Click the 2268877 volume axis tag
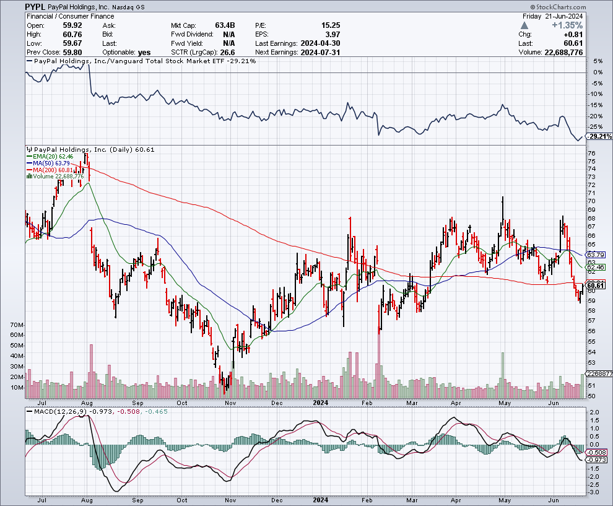Image resolution: width=613 pixels, height=506 pixels. pyautogui.click(x=600, y=374)
